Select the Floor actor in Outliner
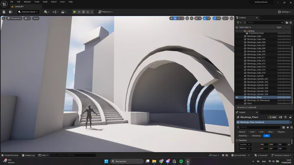Image resolution: width=294 pixels, height=165 pixels. (249, 103)
